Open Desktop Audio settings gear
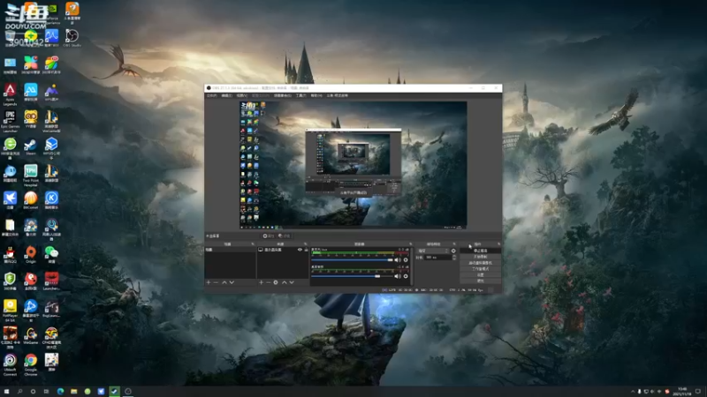The image size is (707, 397). pos(406,276)
